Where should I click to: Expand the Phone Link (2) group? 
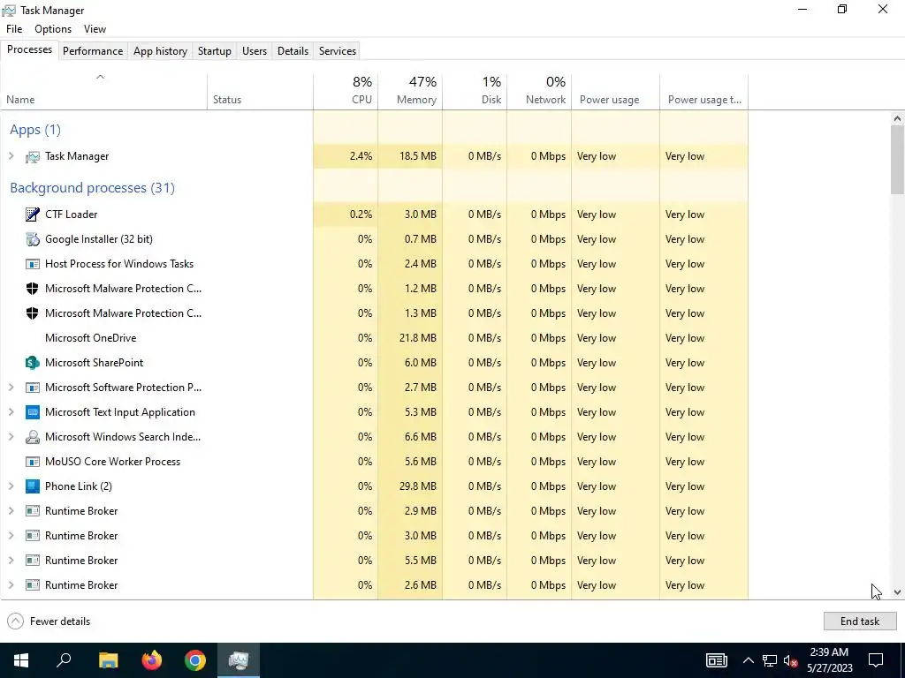point(11,486)
